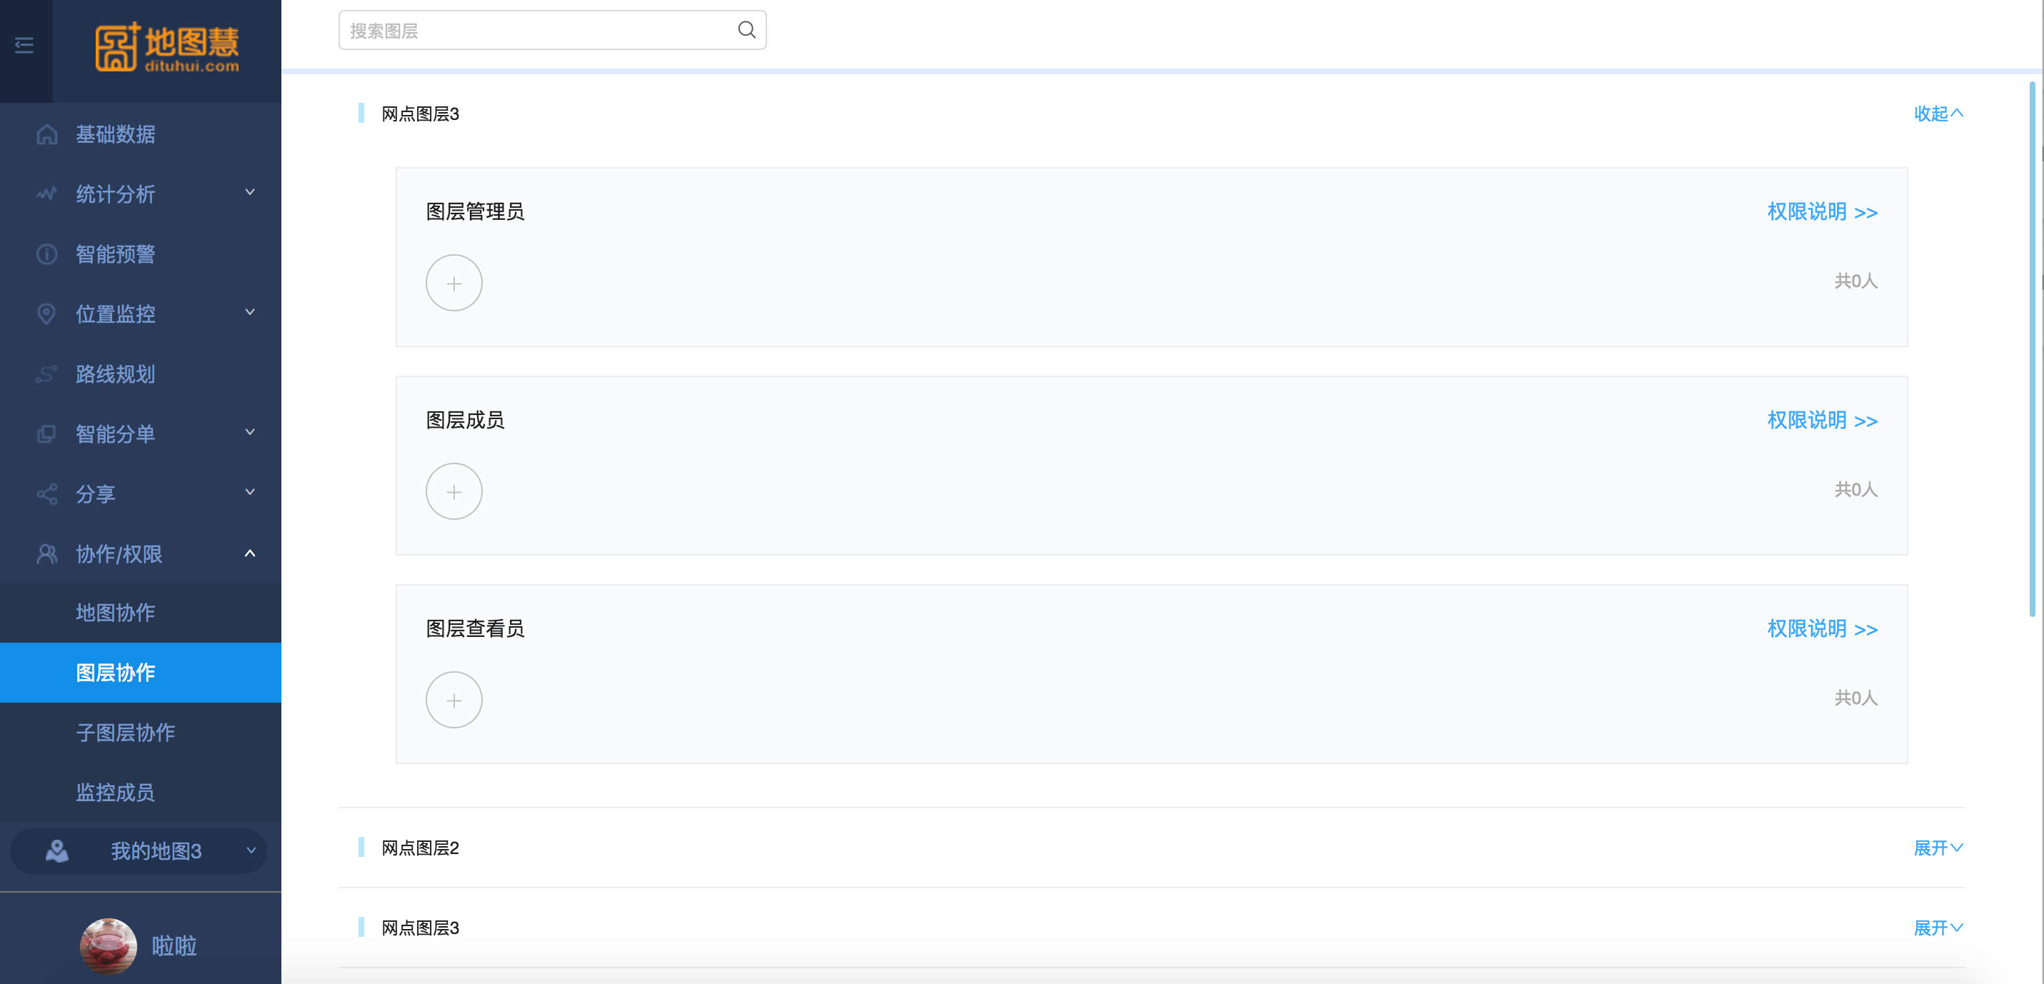Open the 基础数据 menu item

pos(141,134)
